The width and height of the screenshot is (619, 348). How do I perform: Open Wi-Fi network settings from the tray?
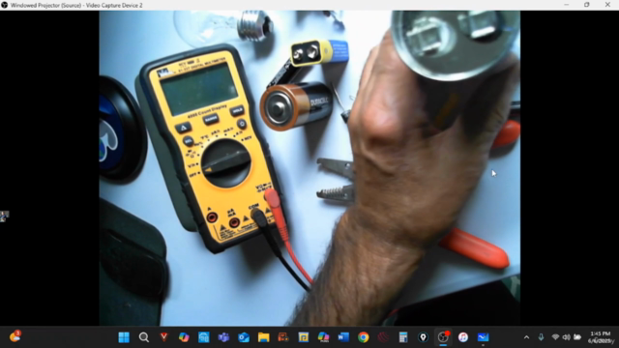click(x=555, y=337)
